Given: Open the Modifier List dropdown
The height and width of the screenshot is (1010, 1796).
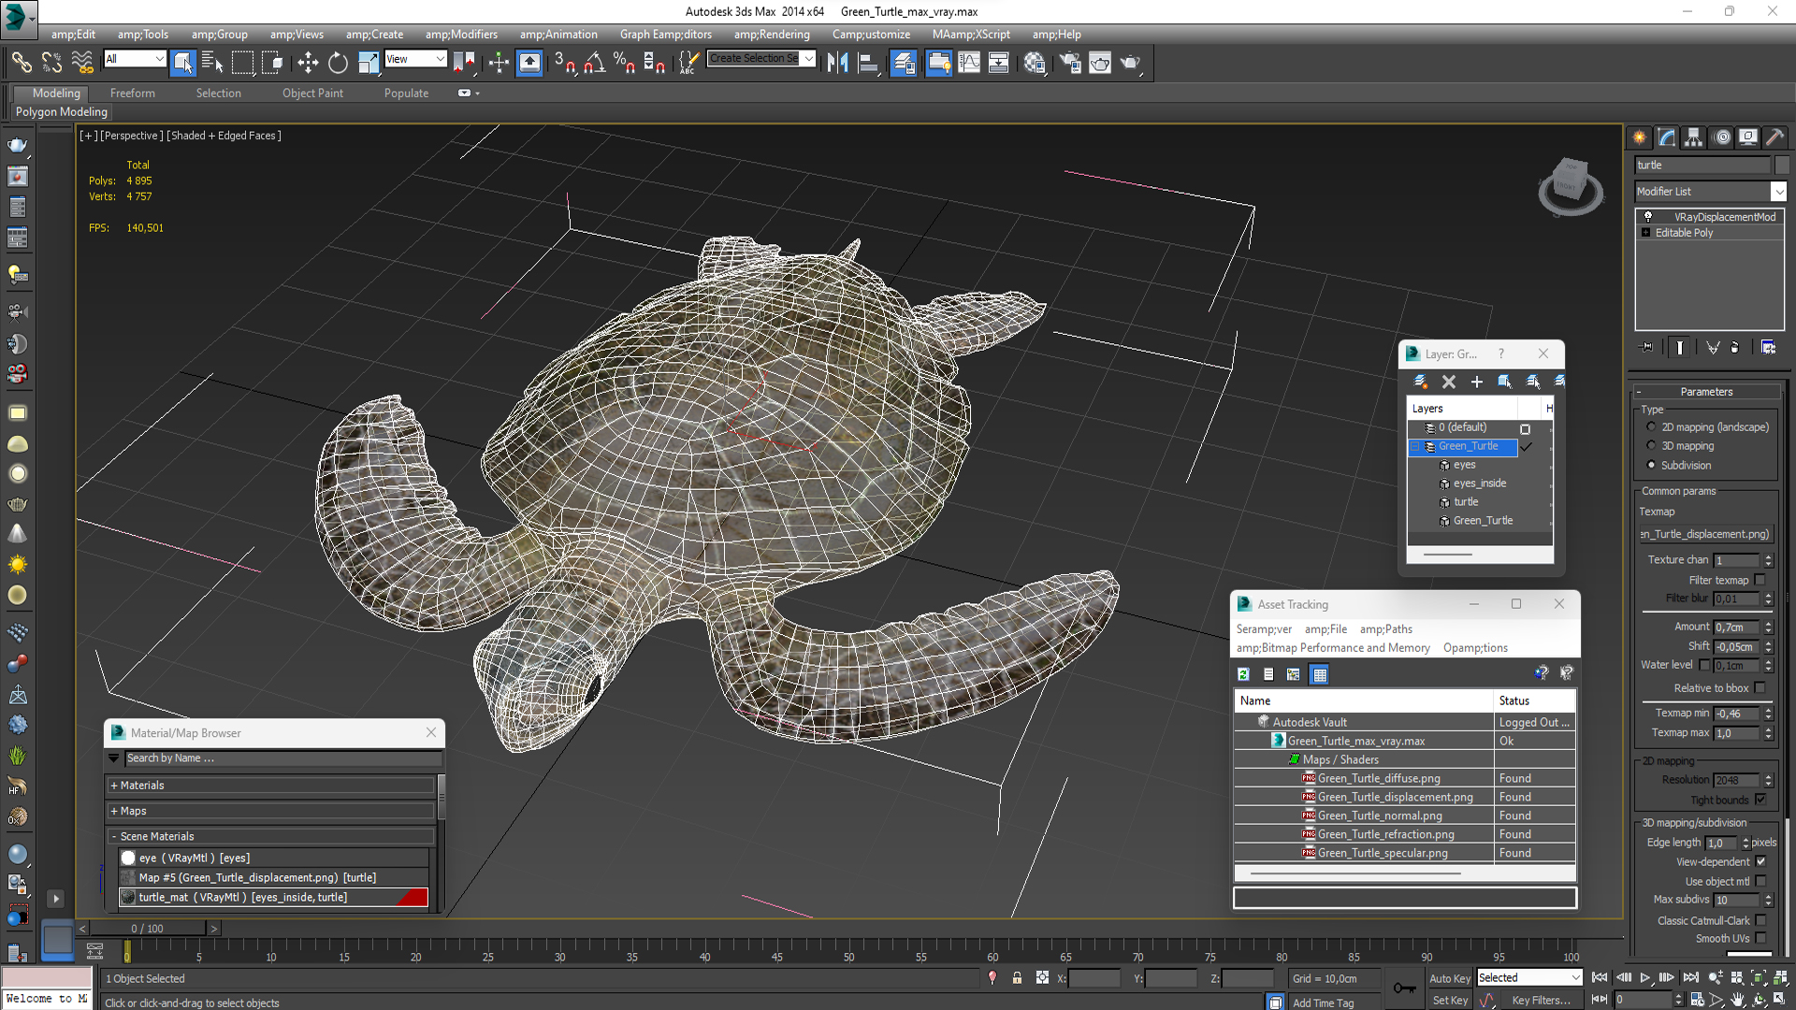Looking at the screenshot, I should click(1777, 192).
